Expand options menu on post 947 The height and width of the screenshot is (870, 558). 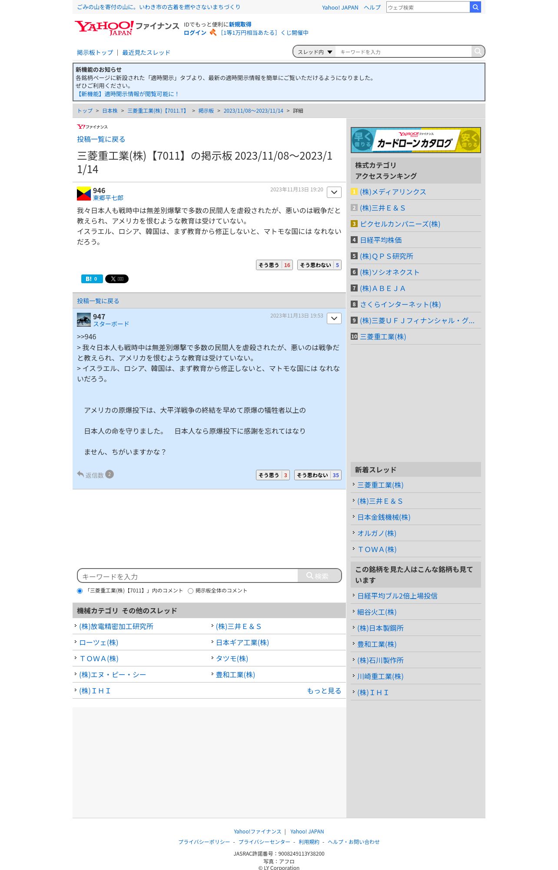(334, 318)
